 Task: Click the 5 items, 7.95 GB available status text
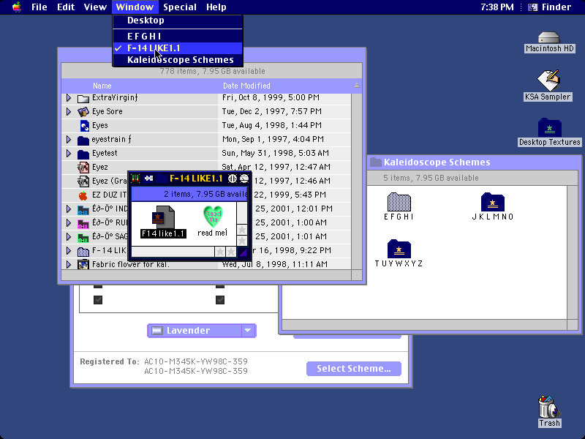coord(431,178)
